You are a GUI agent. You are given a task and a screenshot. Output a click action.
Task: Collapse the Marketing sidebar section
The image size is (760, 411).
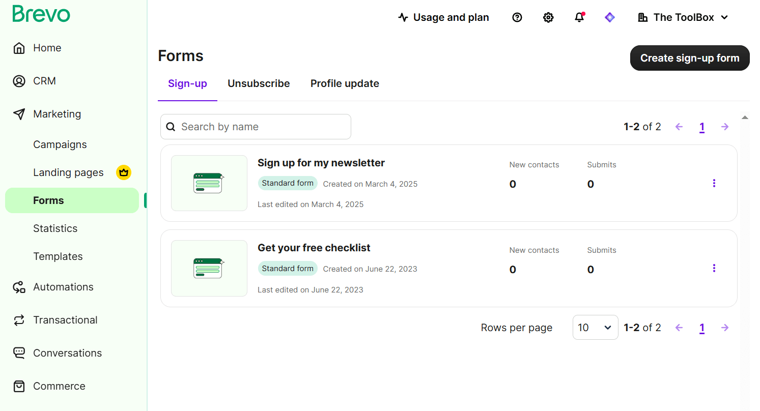[57, 114]
